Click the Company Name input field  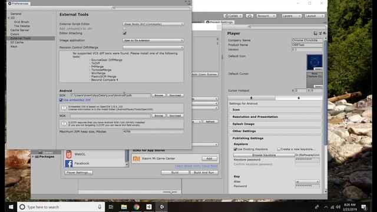(307, 41)
